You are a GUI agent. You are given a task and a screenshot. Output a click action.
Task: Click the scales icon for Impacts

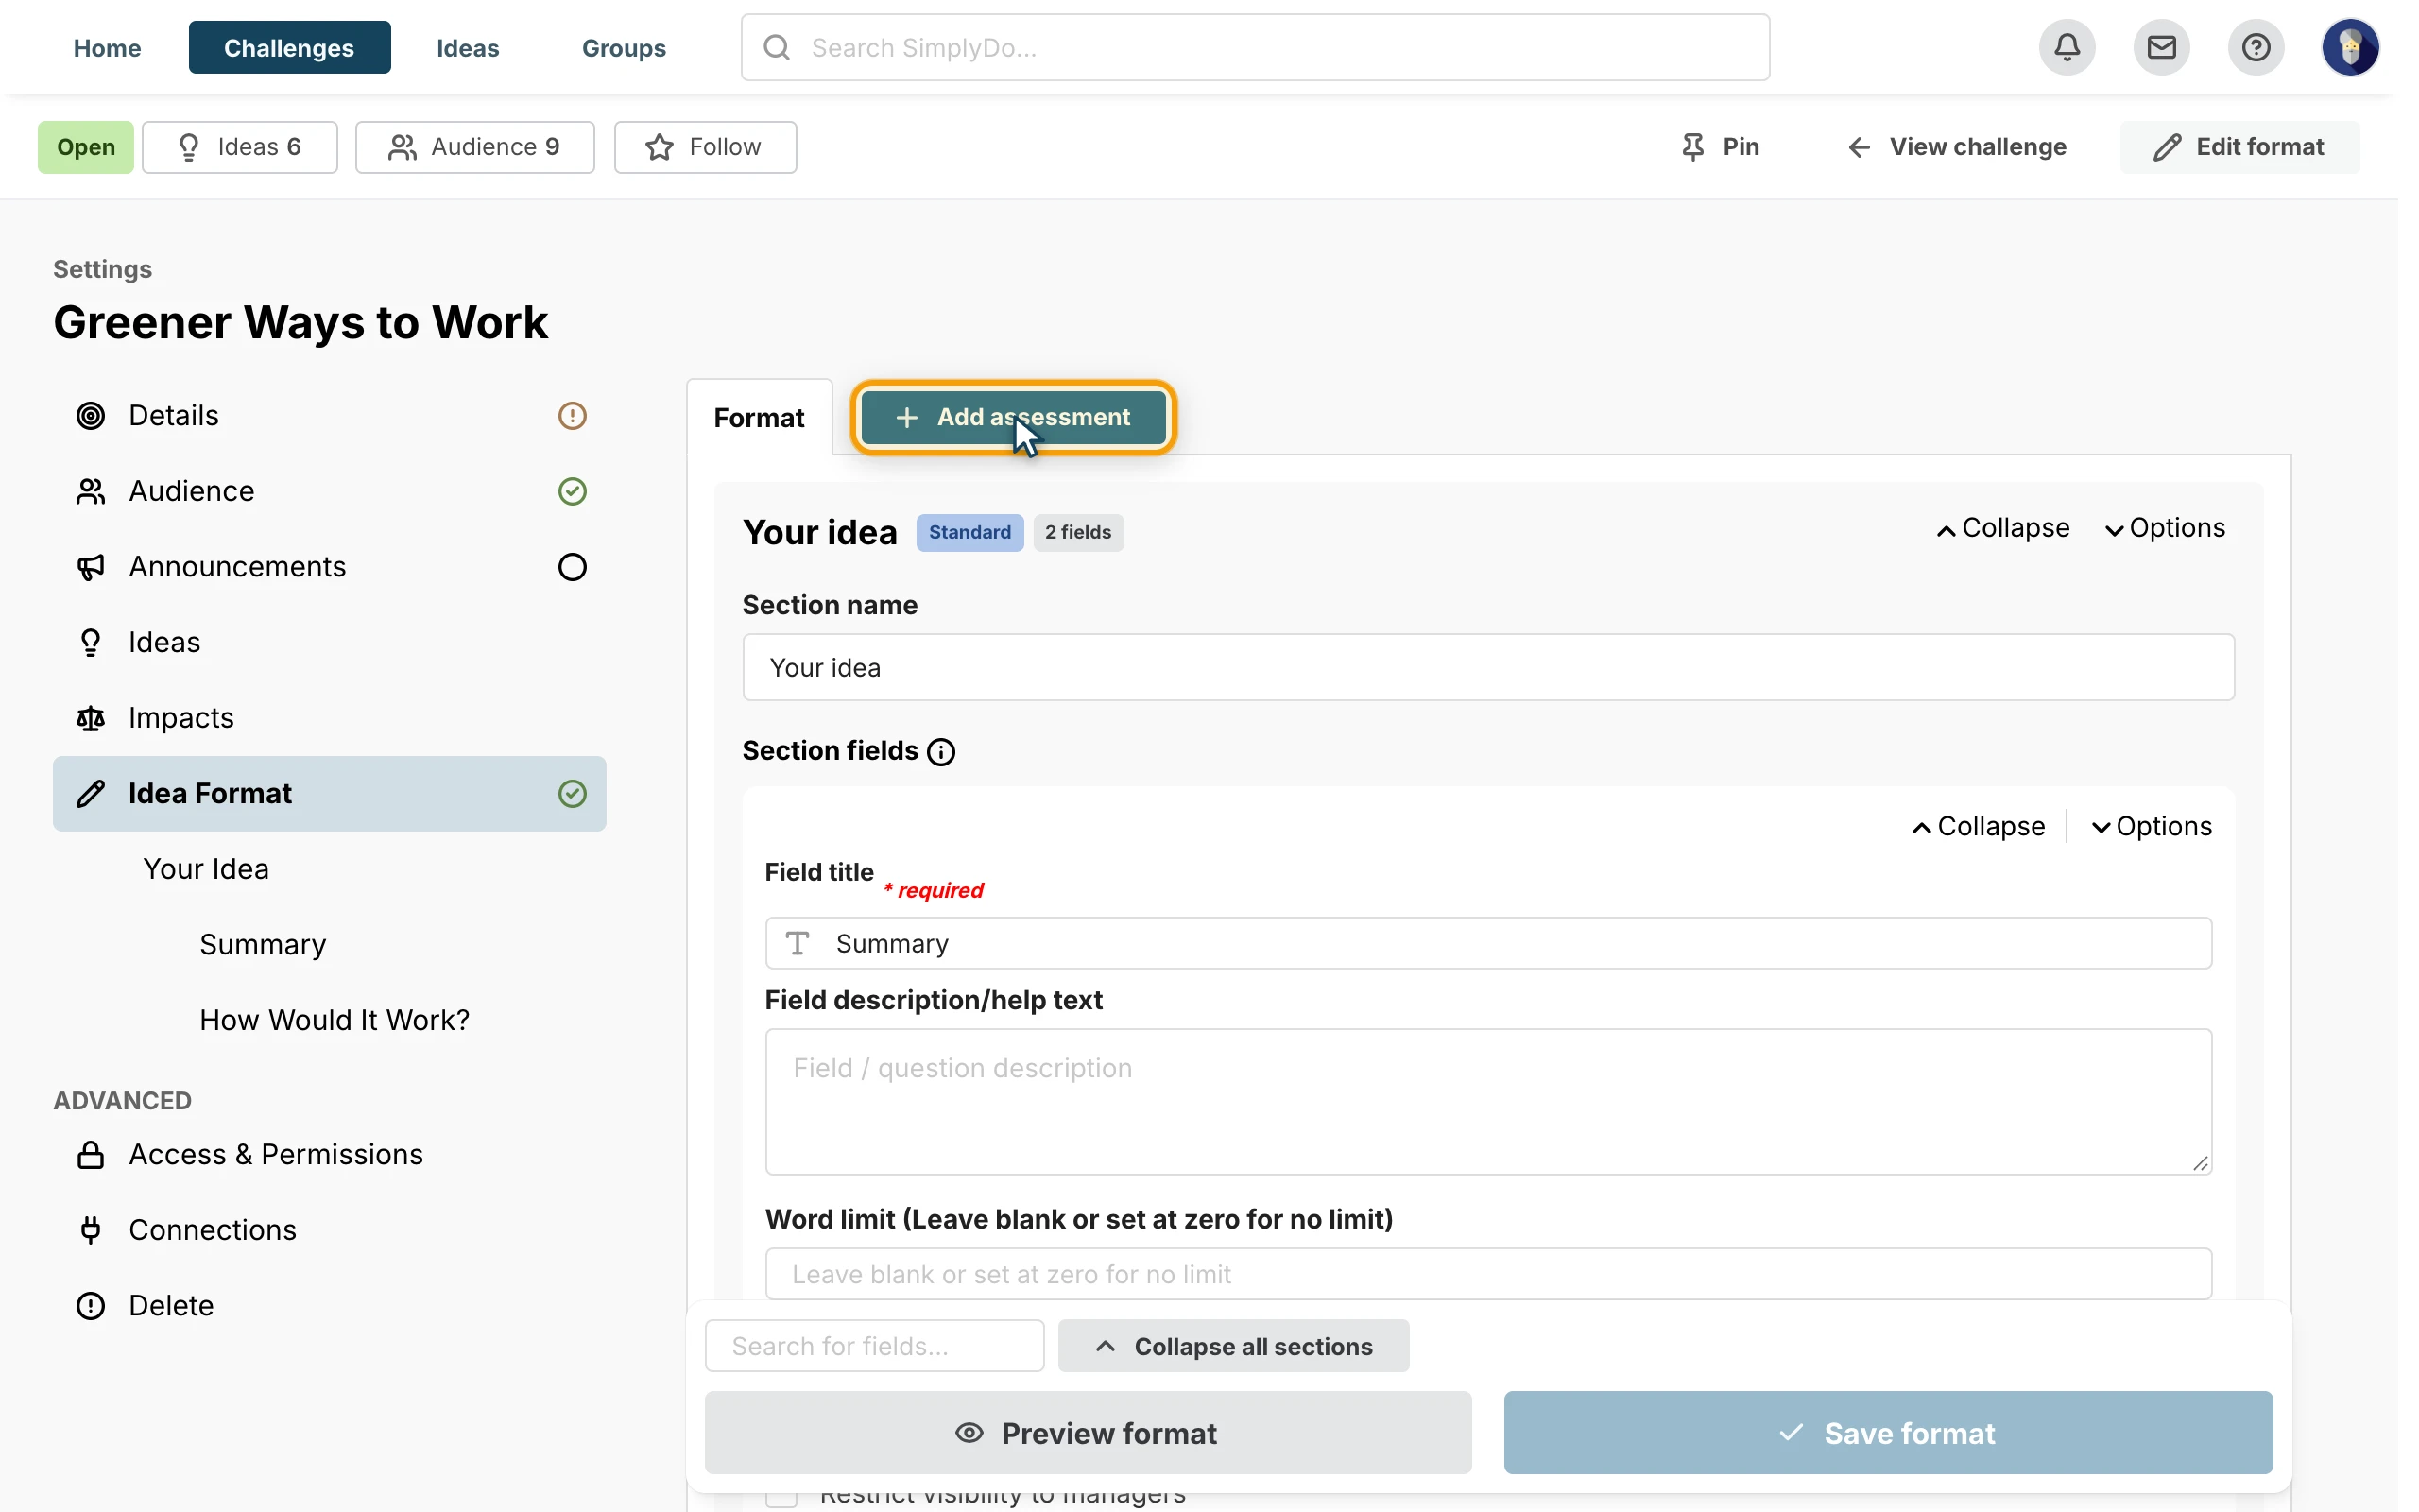(91, 718)
